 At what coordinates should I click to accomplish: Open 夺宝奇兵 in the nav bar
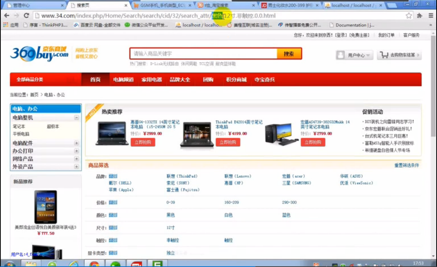click(265, 80)
